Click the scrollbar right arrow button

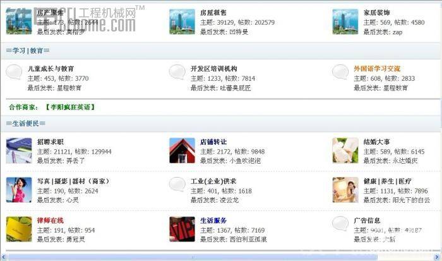pos(437,257)
